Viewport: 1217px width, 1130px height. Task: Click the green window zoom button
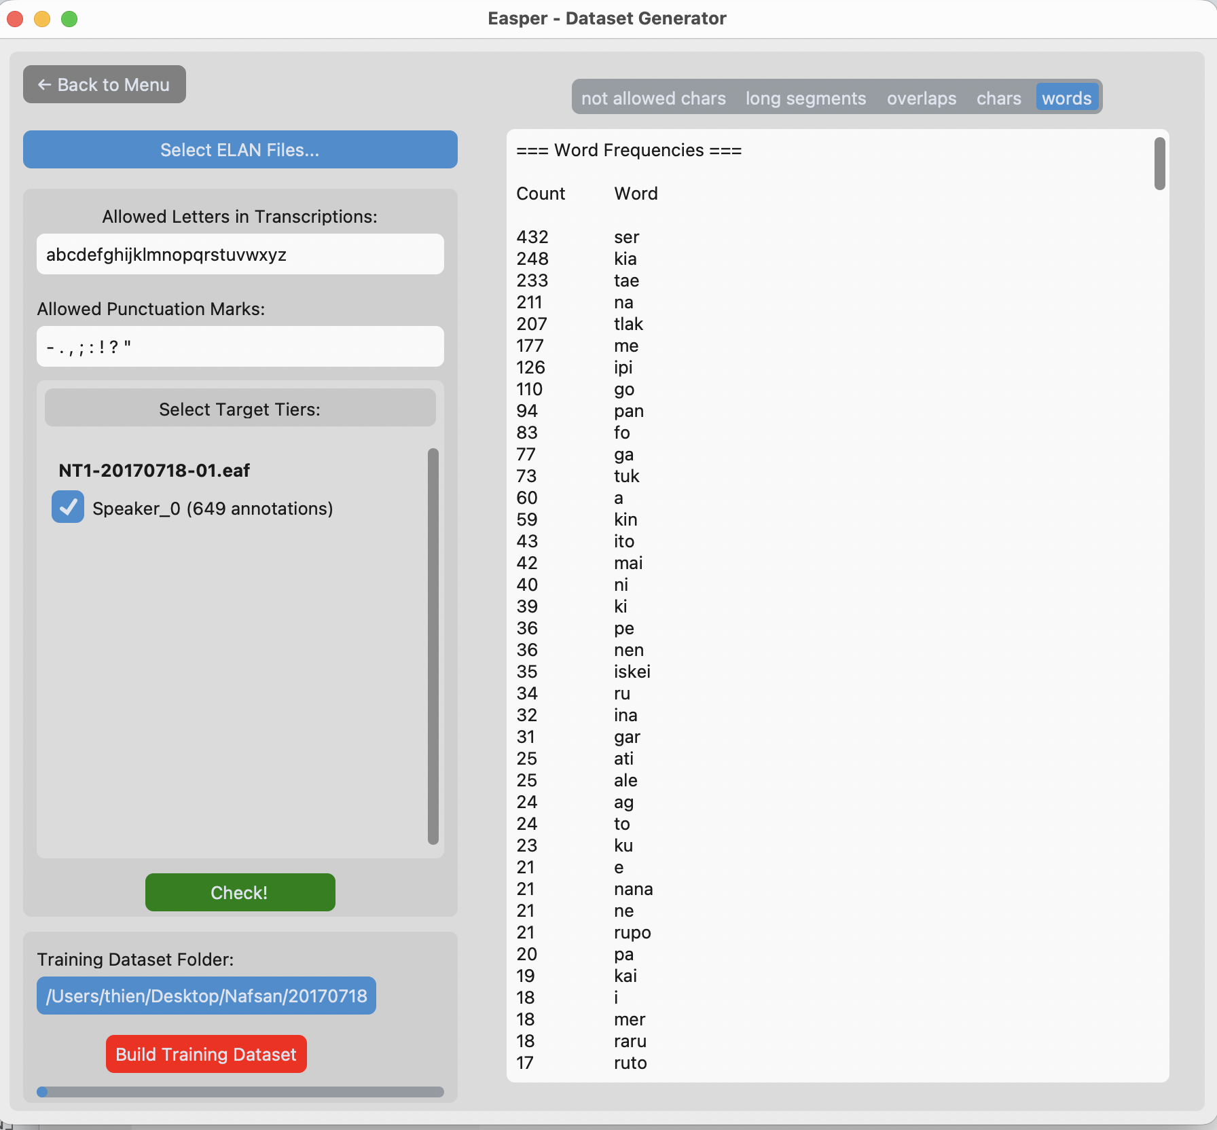click(69, 19)
